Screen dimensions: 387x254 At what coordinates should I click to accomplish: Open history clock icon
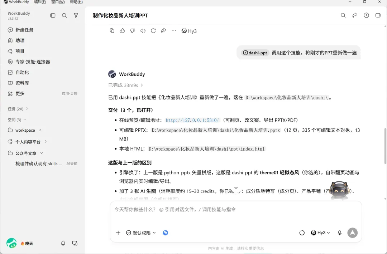[x=366, y=15]
